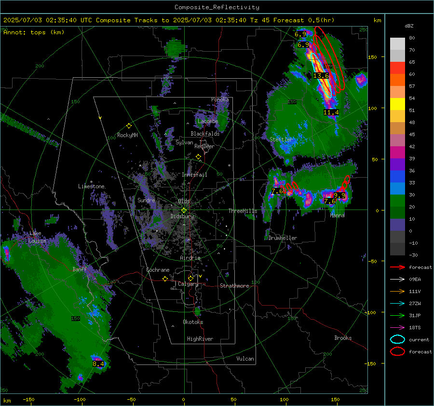
Task: Click the Limestone label
Action: click(x=91, y=186)
